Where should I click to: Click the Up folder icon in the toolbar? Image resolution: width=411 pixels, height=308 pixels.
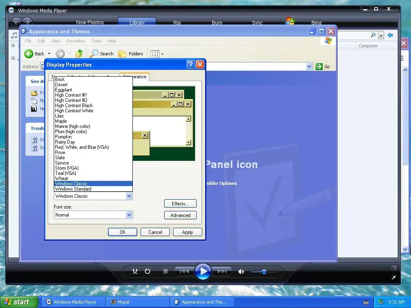[79, 54]
